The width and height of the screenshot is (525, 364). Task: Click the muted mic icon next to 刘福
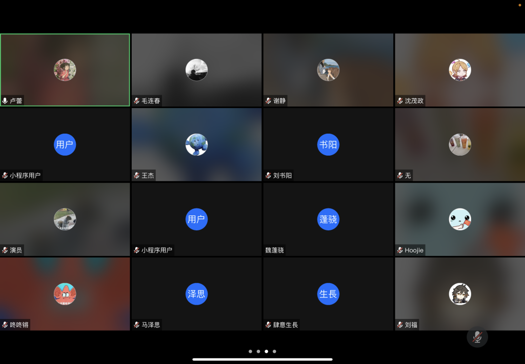400,325
